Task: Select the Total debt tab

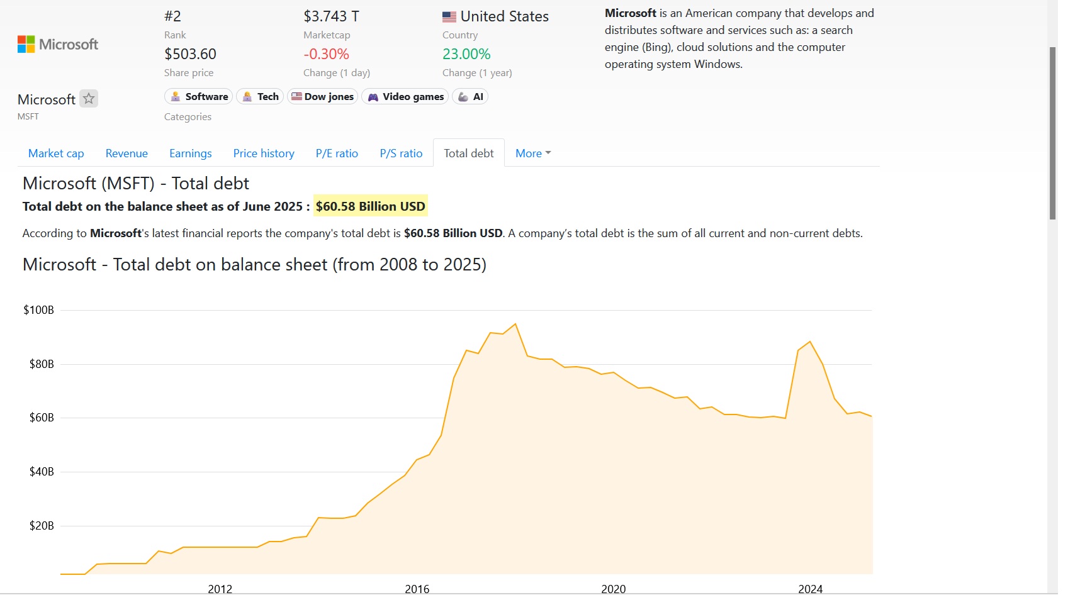Action: click(469, 153)
